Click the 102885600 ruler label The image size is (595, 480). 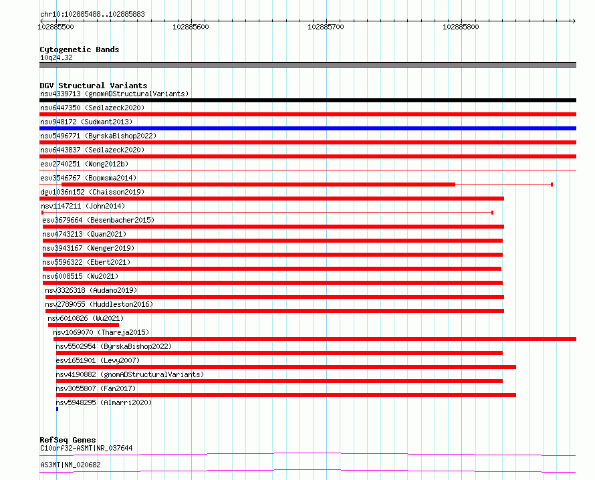[x=191, y=27]
